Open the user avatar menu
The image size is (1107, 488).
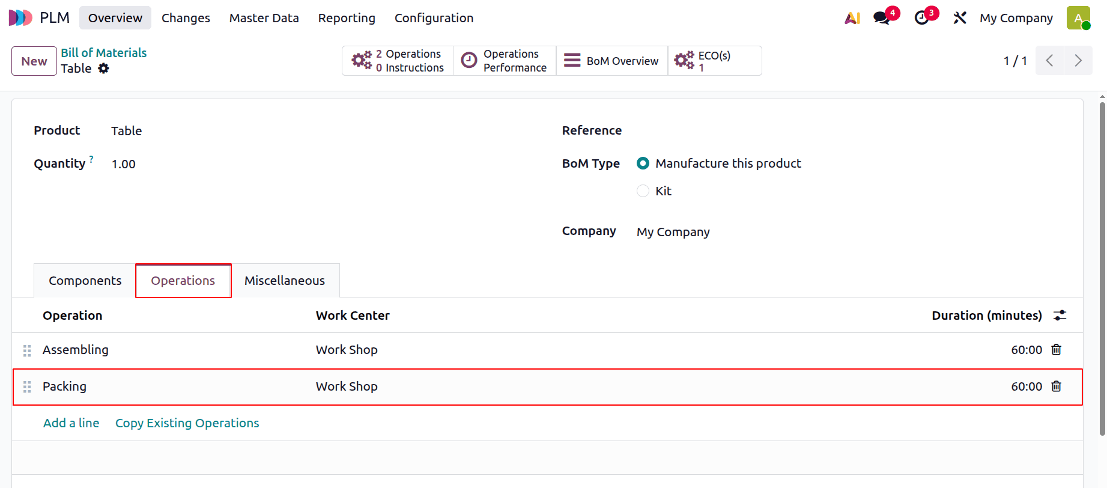1078,18
